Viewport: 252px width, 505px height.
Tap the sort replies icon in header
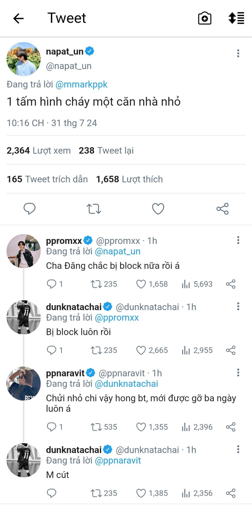tap(236, 18)
